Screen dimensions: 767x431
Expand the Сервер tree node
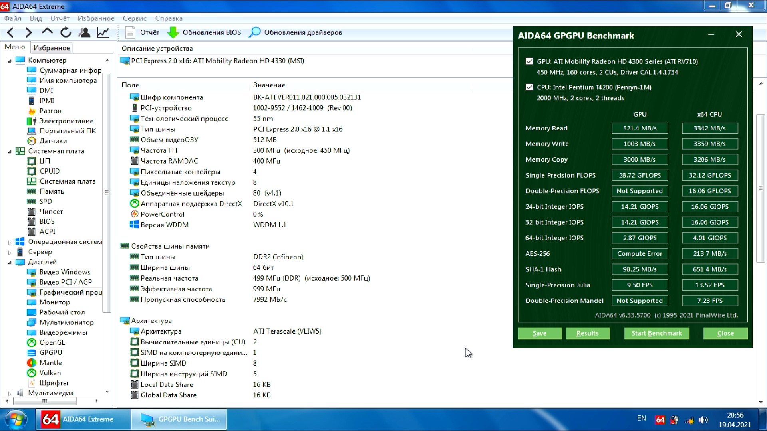click(x=10, y=252)
